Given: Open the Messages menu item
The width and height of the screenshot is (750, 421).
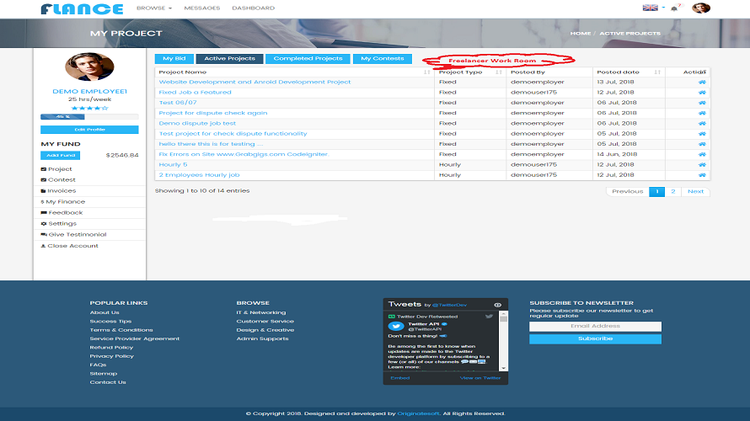Looking at the screenshot, I should 202,8.
